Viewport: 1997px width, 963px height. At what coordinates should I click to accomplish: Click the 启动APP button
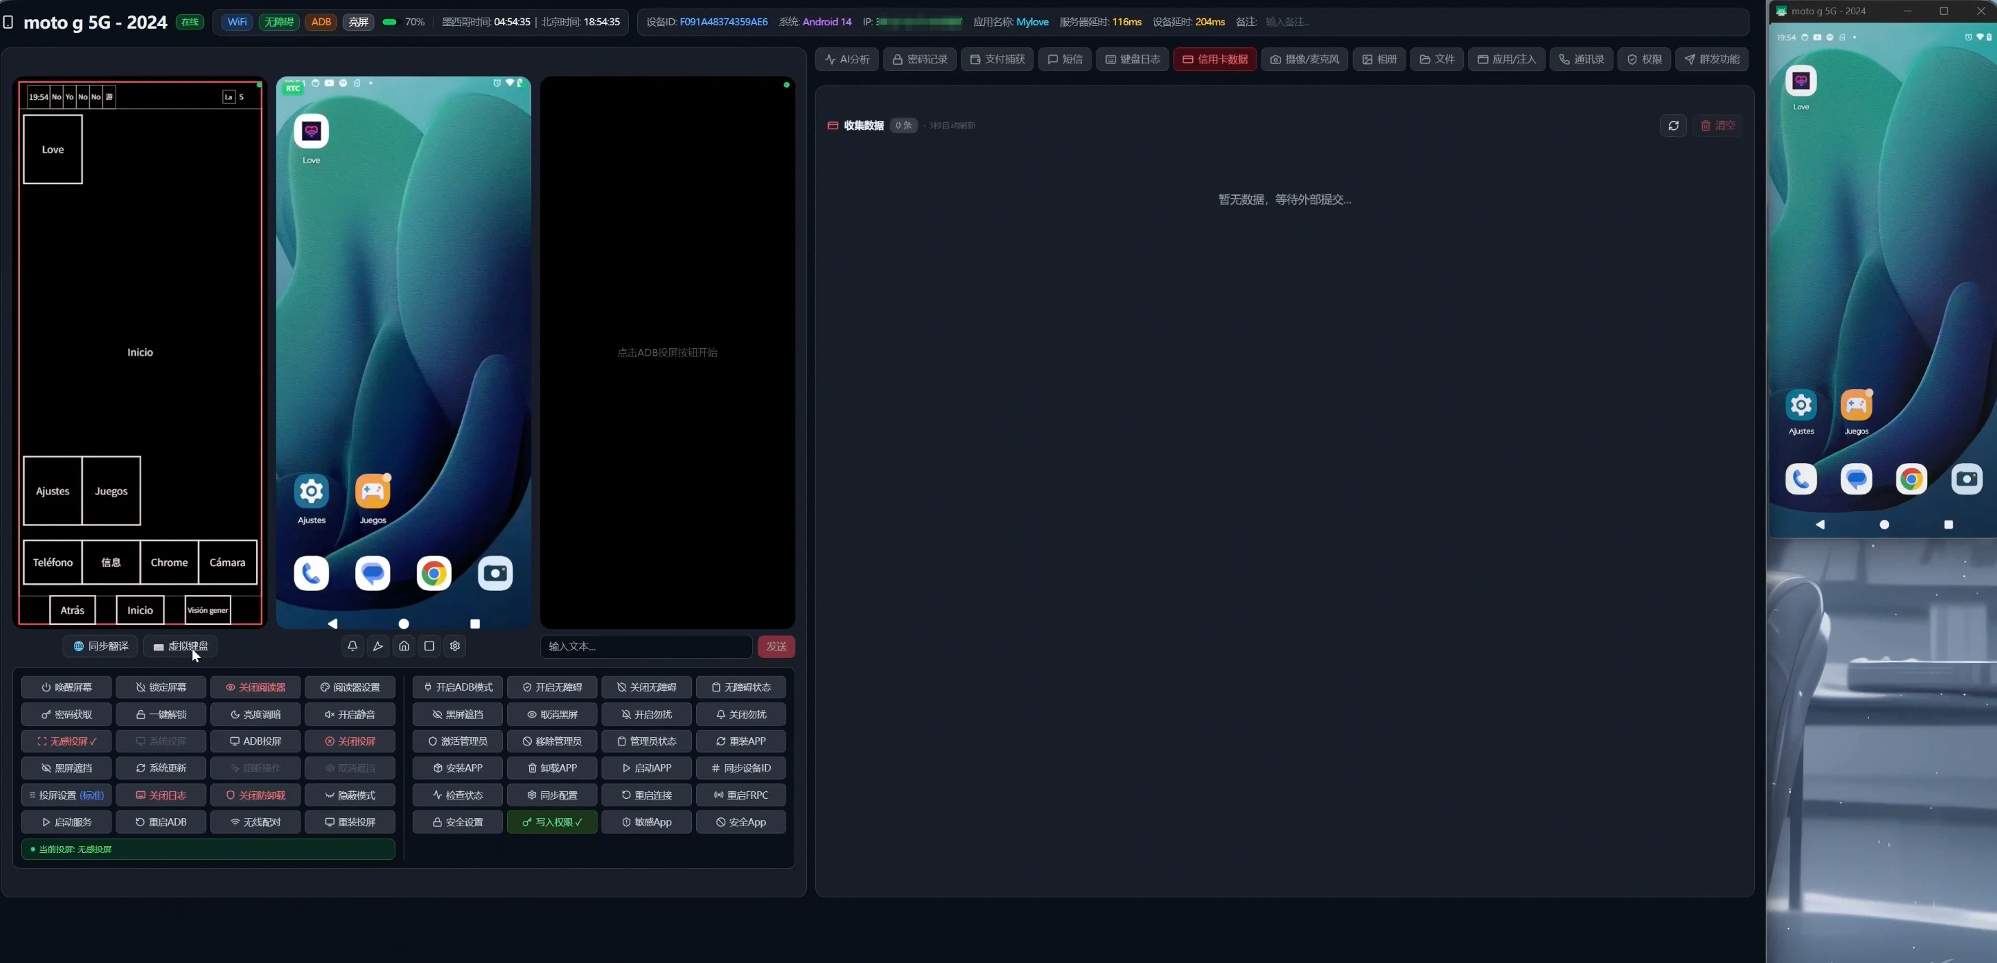coord(647,768)
